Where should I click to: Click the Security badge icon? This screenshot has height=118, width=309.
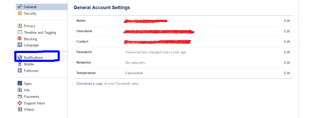(x=20, y=13)
